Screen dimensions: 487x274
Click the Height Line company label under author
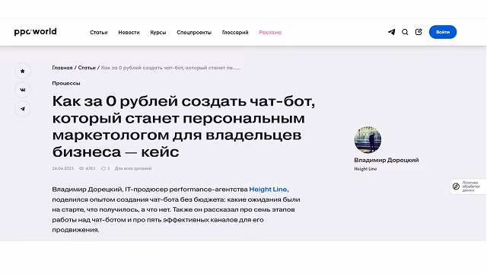pyautogui.click(x=365, y=169)
